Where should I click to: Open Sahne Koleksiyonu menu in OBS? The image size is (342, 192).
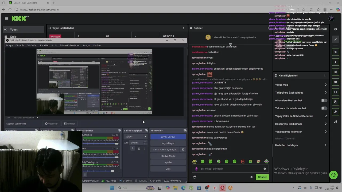coord(70,45)
